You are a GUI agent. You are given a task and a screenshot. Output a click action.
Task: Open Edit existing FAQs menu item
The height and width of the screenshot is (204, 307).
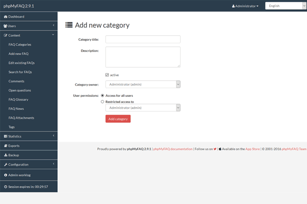tap(21, 63)
